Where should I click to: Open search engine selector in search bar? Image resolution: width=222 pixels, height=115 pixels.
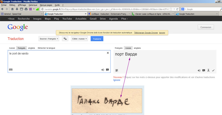click(x=183, y=9)
